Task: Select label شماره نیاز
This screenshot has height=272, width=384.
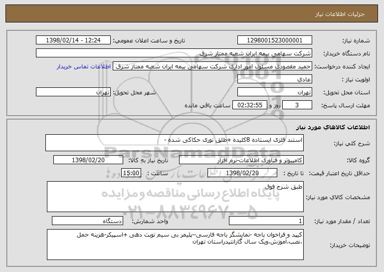Action: [356, 41]
